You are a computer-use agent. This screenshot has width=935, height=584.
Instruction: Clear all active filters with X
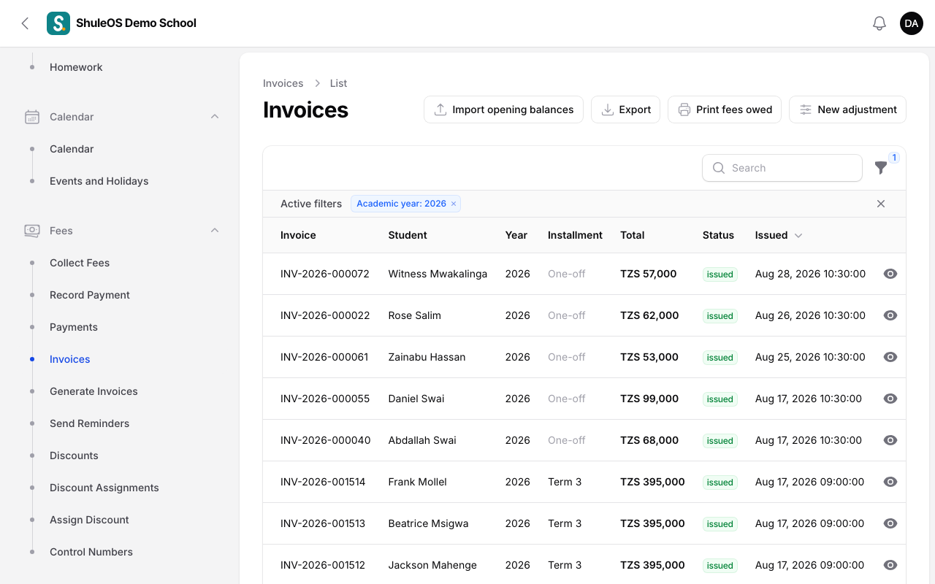(881, 204)
